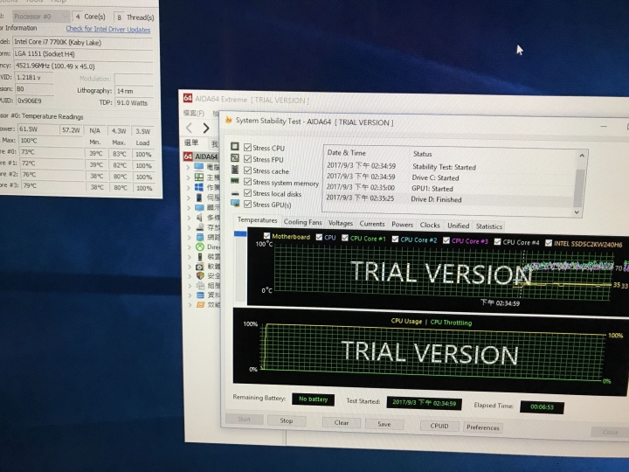
Task: Click the computer monitor icon in AIDA64 tree
Action: (x=199, y=167)
